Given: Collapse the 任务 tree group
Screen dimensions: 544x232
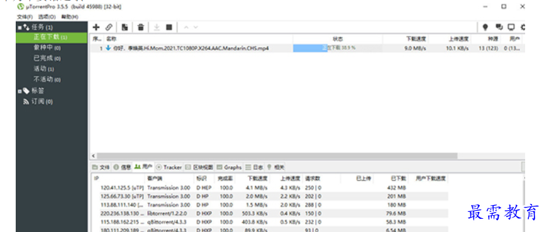Looking at the screenshot, I should [x=19, y=28].
